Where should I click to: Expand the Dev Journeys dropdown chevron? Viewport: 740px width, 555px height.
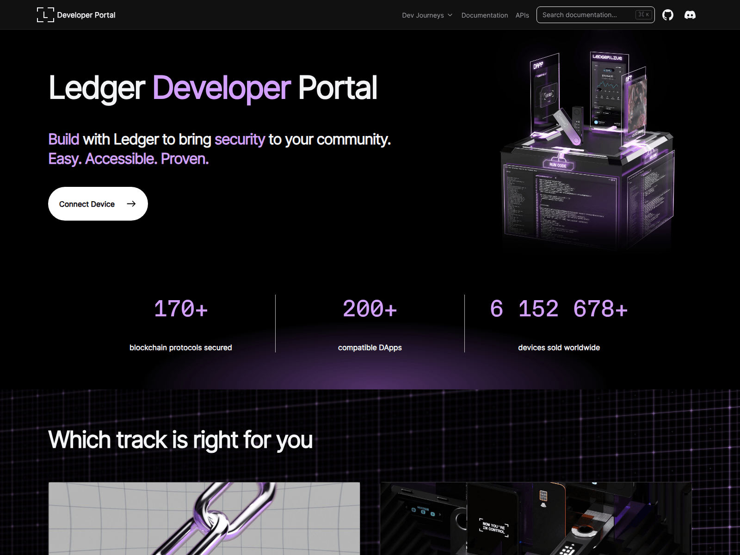pyautogui.click(x=450, y=15)
